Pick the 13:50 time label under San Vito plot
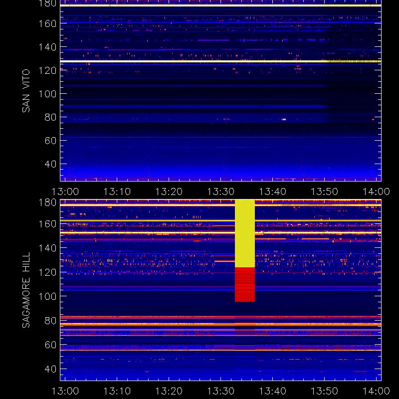399x399 pixels. [x=325, y=192]
